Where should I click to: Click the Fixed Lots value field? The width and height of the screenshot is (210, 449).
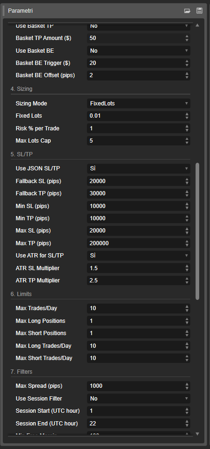(x=139, y=116)
